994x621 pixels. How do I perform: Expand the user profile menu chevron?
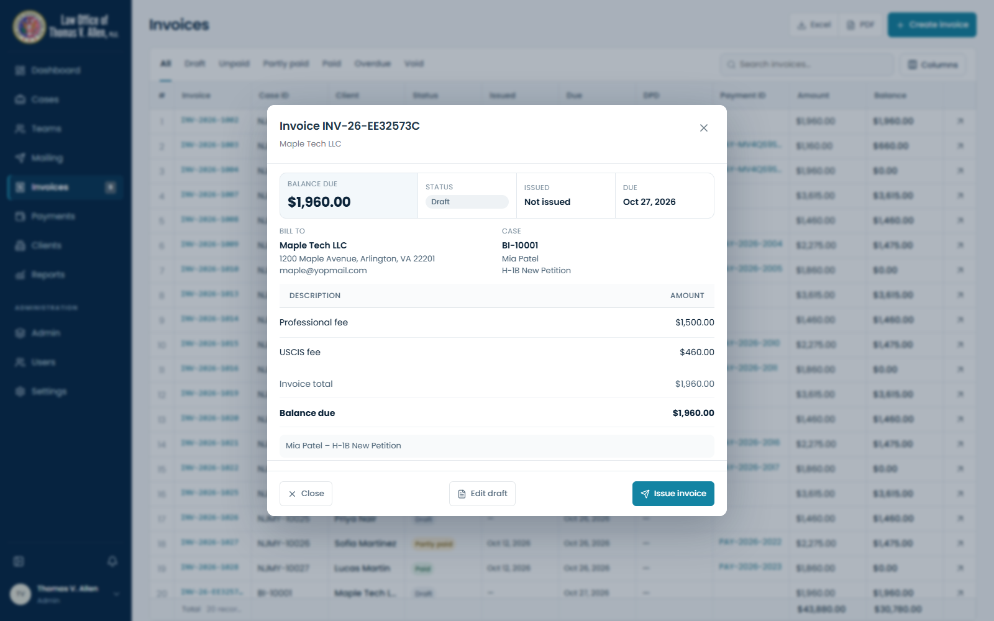(116, 594)
